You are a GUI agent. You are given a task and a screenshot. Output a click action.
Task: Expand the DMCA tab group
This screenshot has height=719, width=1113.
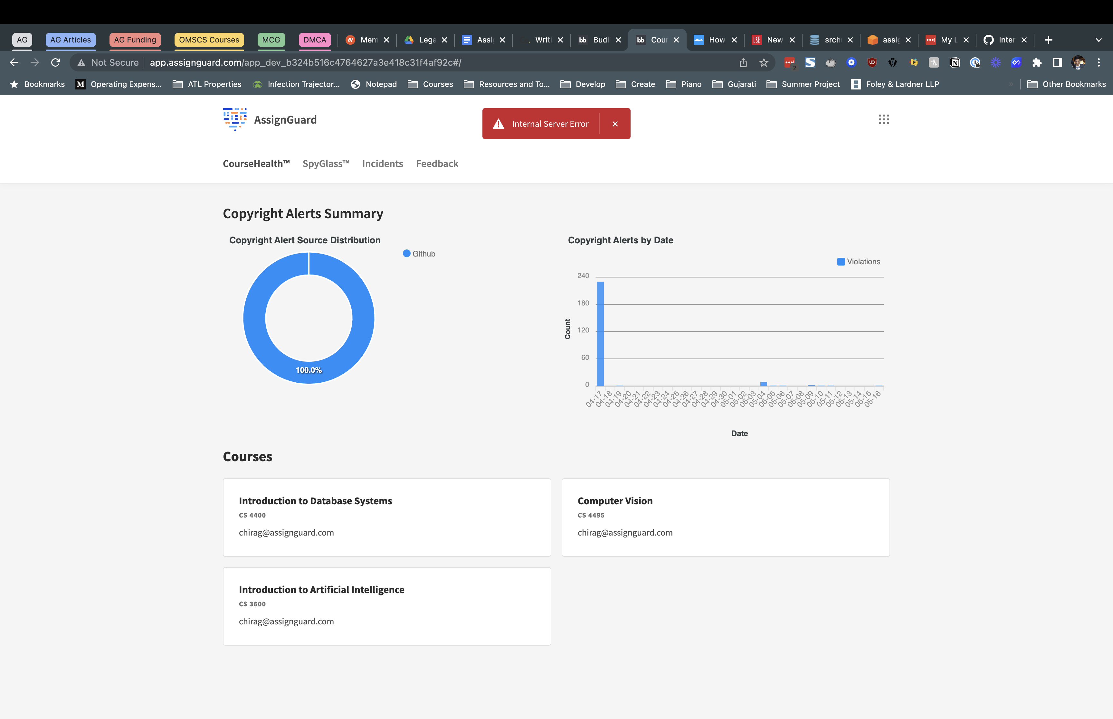(x=314, y=40)
